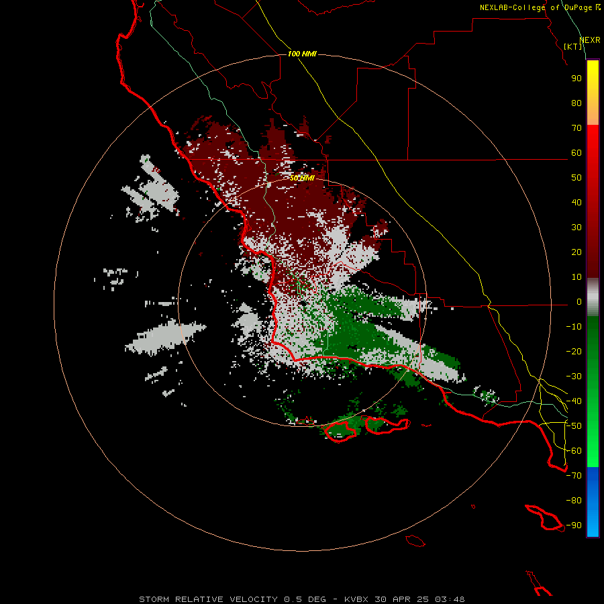
Task: Click the 50 NMI range ring label
Action: (x=302, y=178)
